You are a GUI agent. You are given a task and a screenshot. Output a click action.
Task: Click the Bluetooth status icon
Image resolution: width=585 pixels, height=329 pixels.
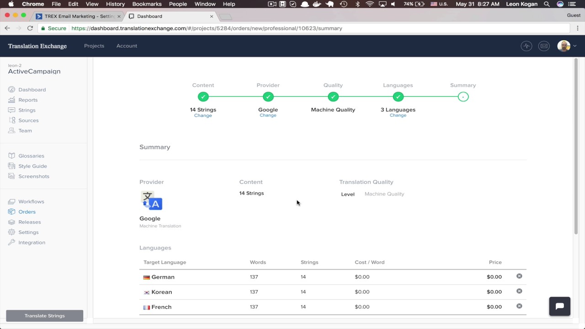357,4
